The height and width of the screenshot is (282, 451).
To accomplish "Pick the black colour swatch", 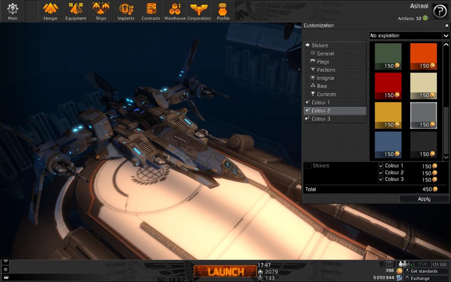I will (x=424, y=145).
